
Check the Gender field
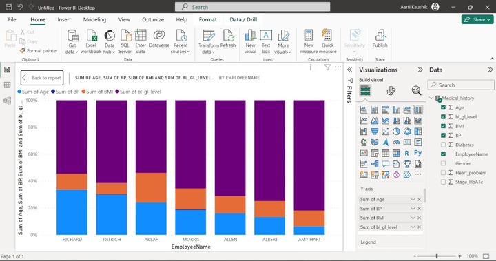[443, 163]
